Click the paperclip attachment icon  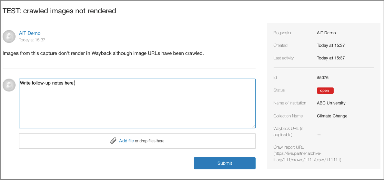pos(114,141)
